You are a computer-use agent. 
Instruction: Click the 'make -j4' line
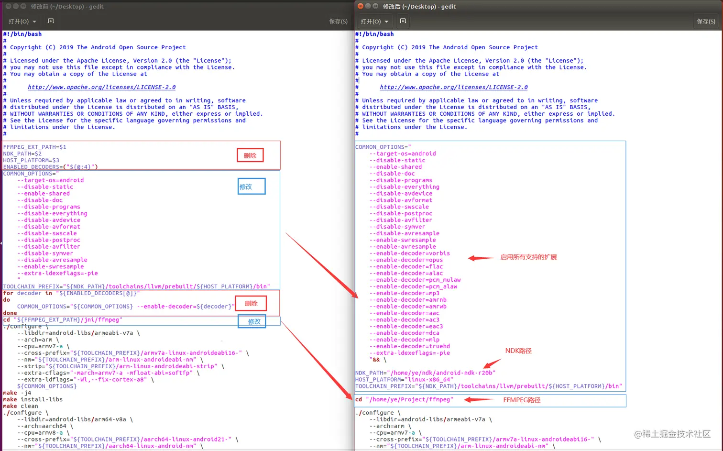click(x=17, y=393)
